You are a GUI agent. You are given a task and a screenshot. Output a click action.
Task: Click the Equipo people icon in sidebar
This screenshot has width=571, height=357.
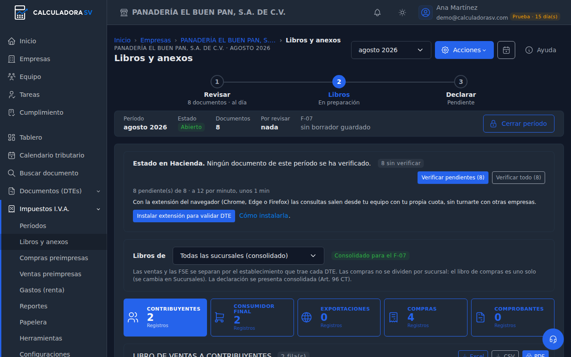coord(12,77)
